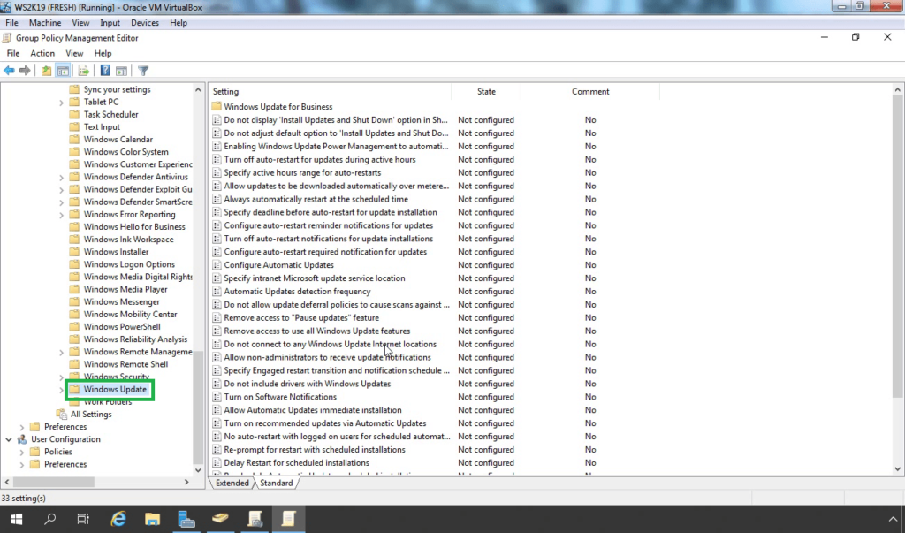The width and height of the screenshot is (905, 533).
Task: Expand the Windows Remote Management node
Action: (x=61, y=353)
